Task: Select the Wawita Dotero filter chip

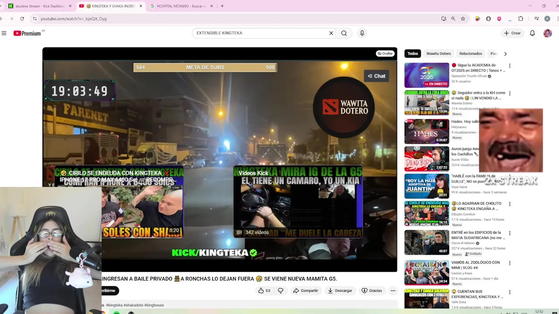Action: (438, 54)
